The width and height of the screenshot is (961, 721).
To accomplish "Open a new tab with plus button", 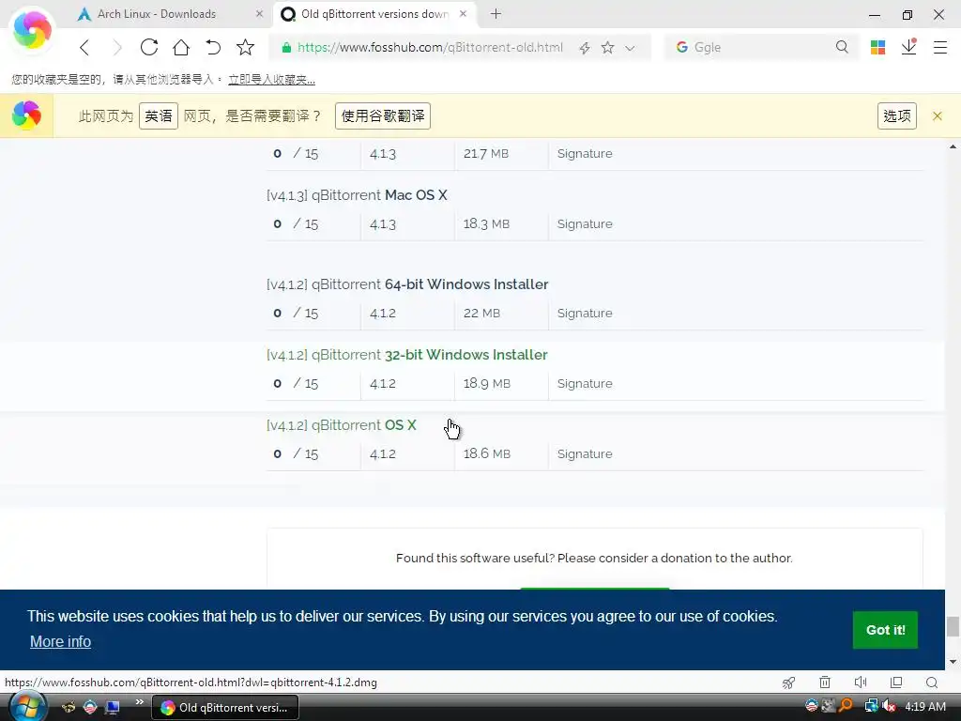I will tap(496, 13).
